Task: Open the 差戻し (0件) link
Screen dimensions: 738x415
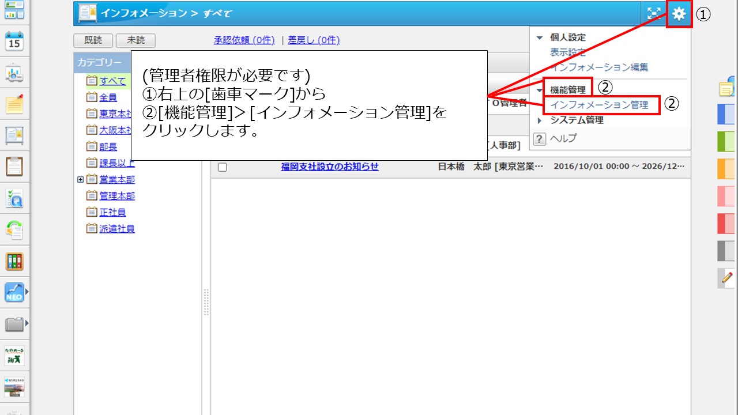Action: [314, 40]
